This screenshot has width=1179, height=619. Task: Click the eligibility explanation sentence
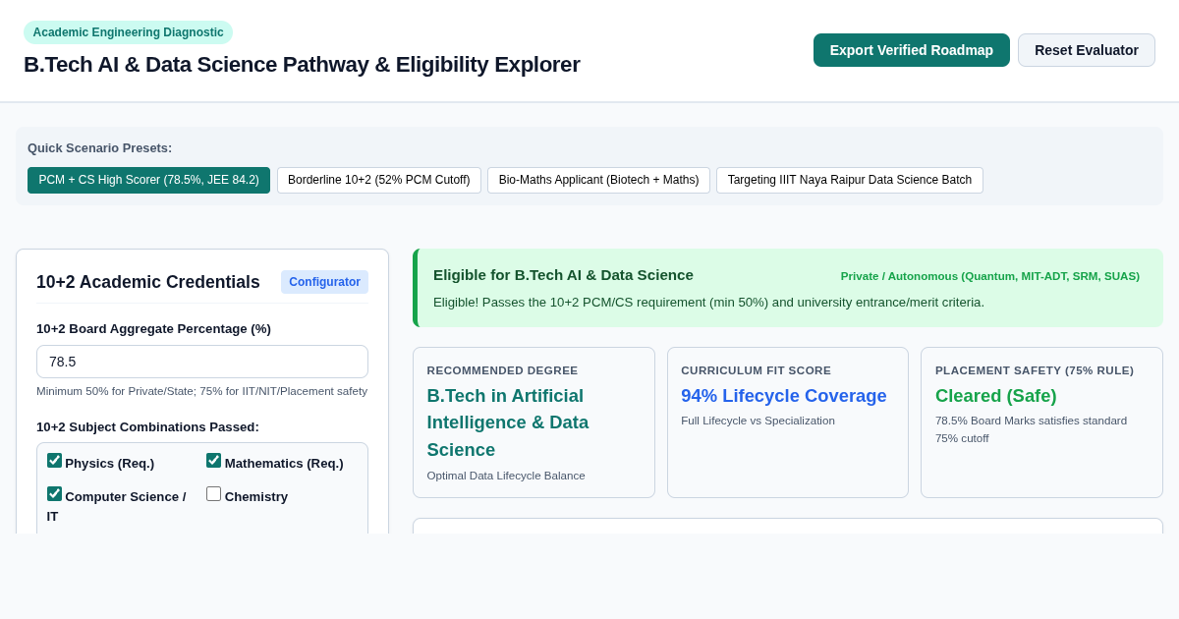coord(708,303)
